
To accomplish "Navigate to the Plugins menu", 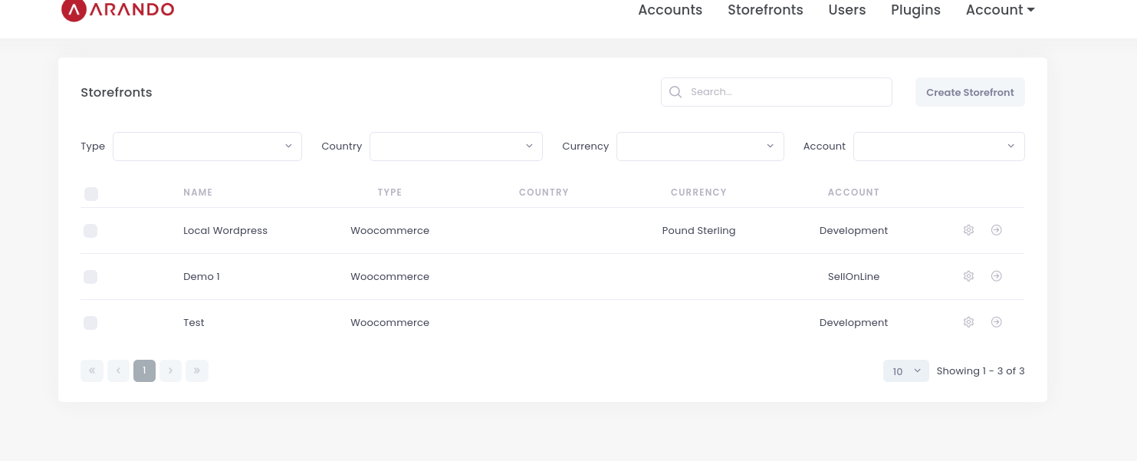I will 915,10.
